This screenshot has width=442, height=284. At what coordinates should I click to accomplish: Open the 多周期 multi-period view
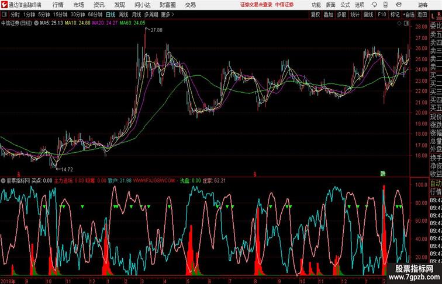151,15
